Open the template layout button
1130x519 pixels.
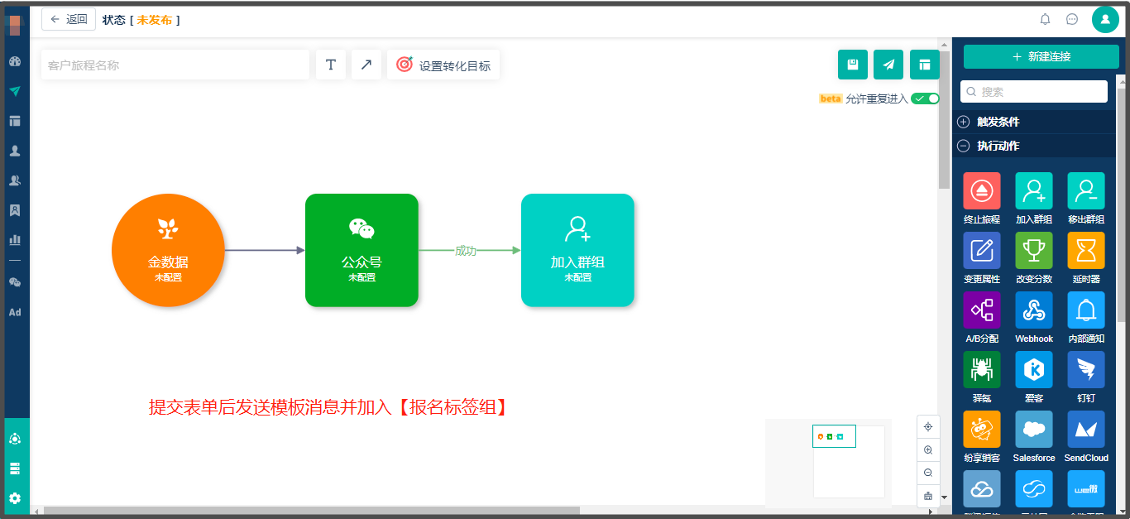[x=925, y=65]
